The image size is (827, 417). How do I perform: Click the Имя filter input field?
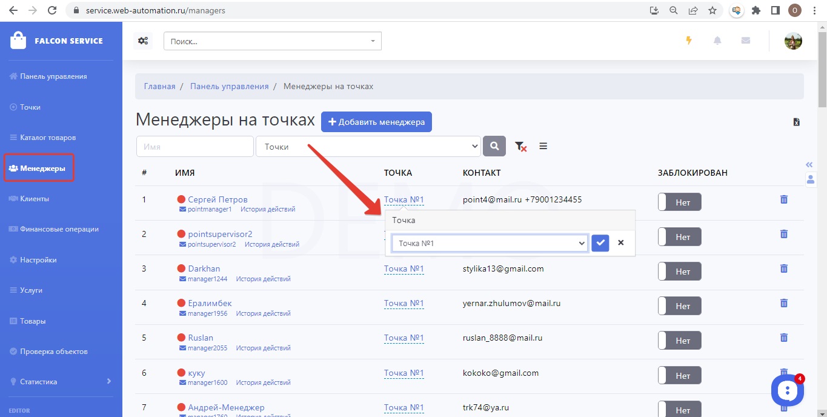point(194,147)
